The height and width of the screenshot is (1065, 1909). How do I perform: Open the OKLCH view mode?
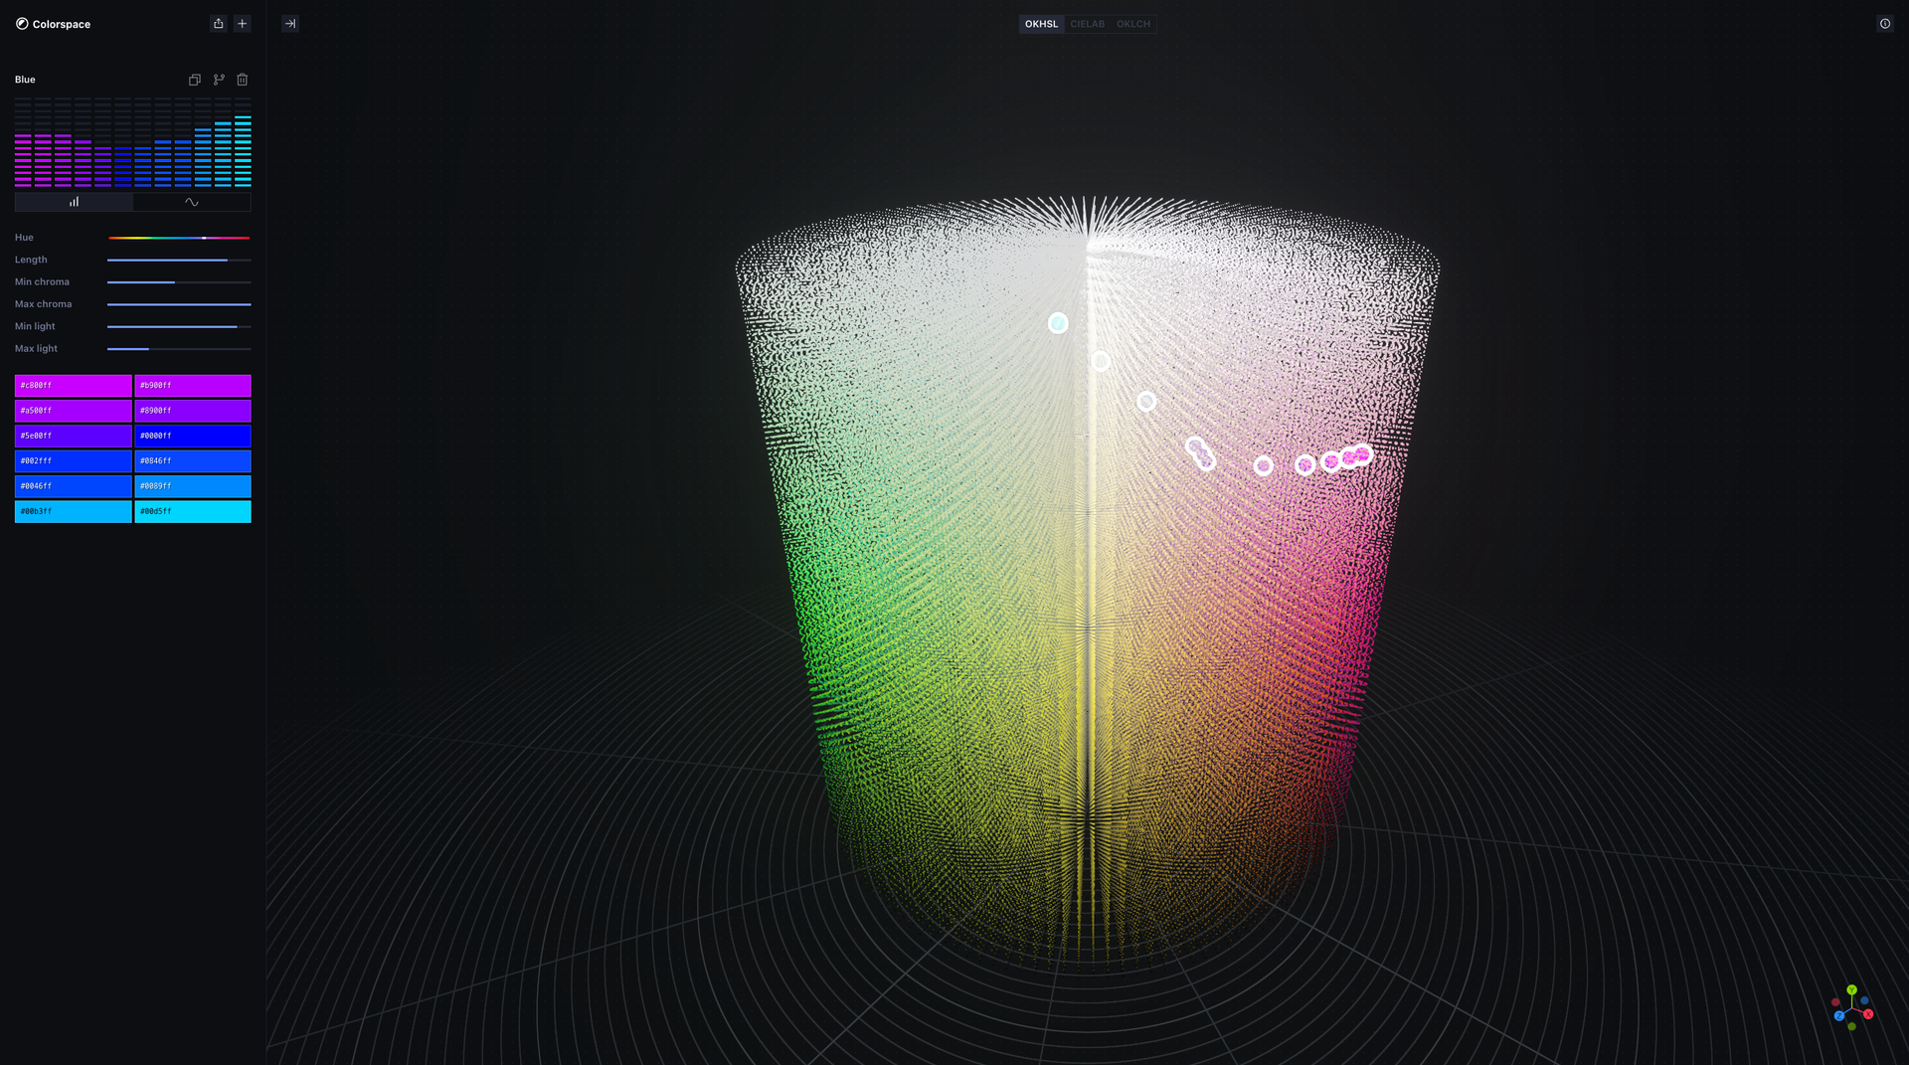point(1132,24)
